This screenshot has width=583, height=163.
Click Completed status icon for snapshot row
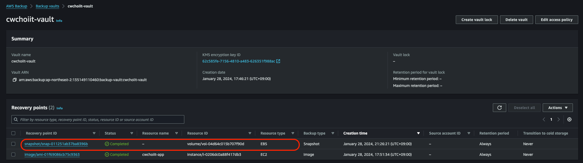point(107,144)
